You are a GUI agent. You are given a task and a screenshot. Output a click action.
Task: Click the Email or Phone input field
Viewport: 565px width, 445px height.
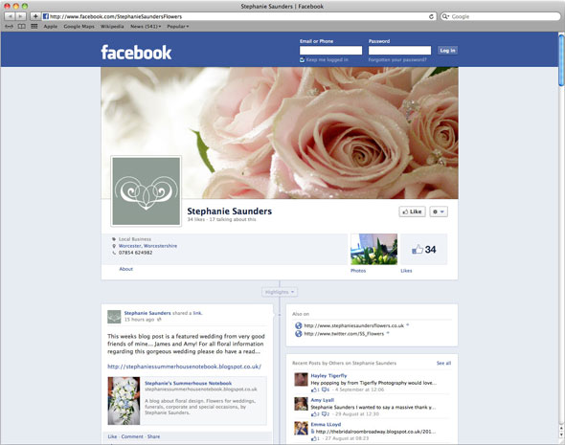[330, 51]
